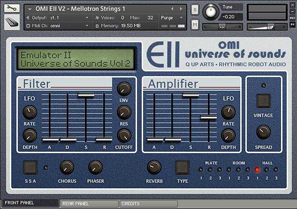Toggle the SSA button
This screenshot has height=209, width=297.
30,167
